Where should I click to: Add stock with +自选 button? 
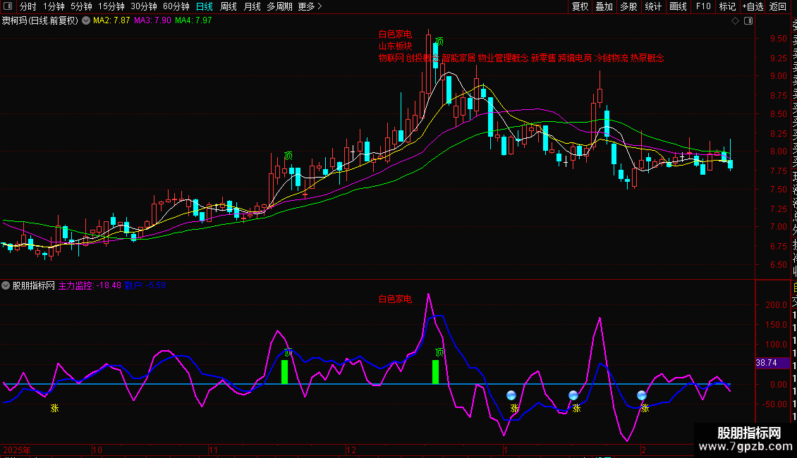753,6
